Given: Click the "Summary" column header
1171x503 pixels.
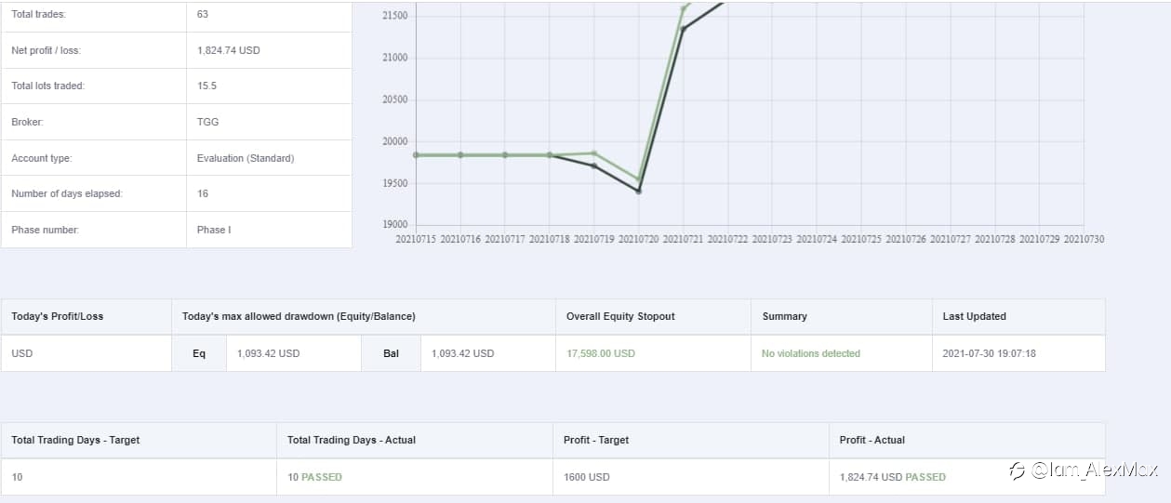Looking at the screenshot, I should tap(785, 316).
